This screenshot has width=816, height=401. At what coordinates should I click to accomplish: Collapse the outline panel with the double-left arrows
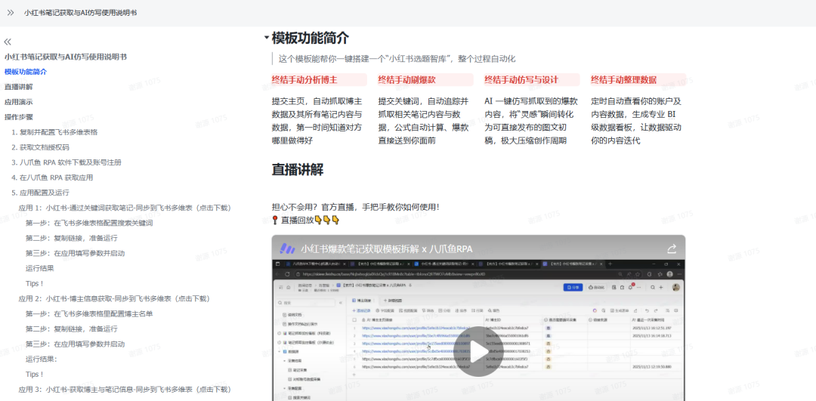pyautogui.click(x=8, y=42)
